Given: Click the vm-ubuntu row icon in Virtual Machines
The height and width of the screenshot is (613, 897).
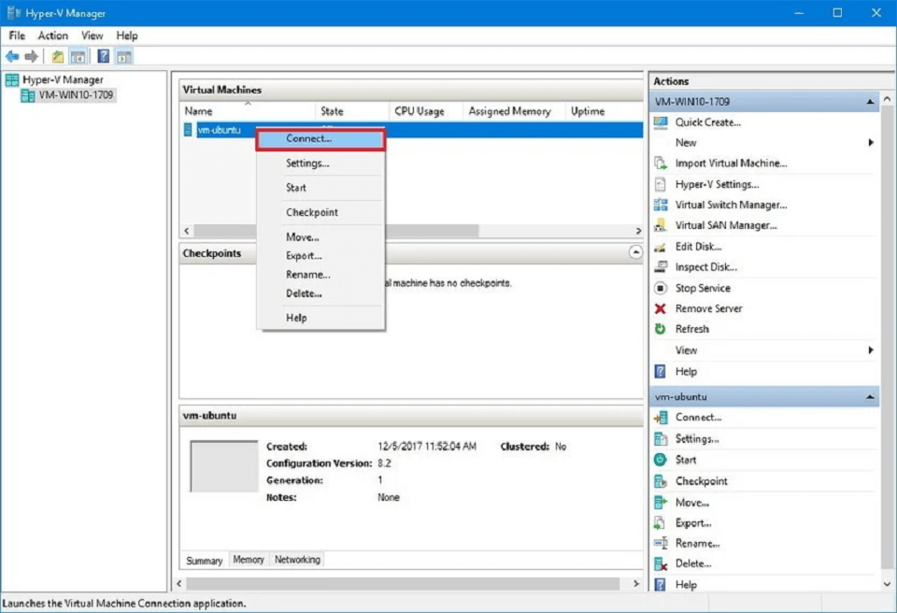Looking at the screenshot, I should coord(188,130).
